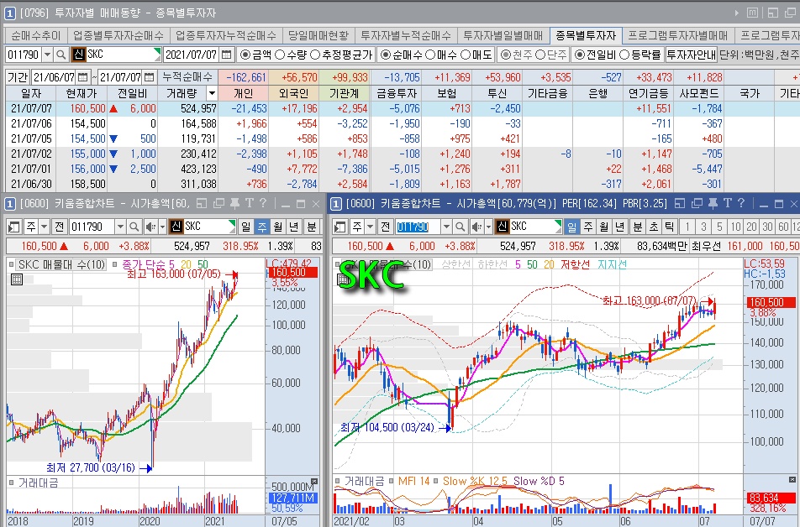Open speaker options dropdown in right chart toolbar
Viewport: 800px width, 527px height.
tap(488, 227)
